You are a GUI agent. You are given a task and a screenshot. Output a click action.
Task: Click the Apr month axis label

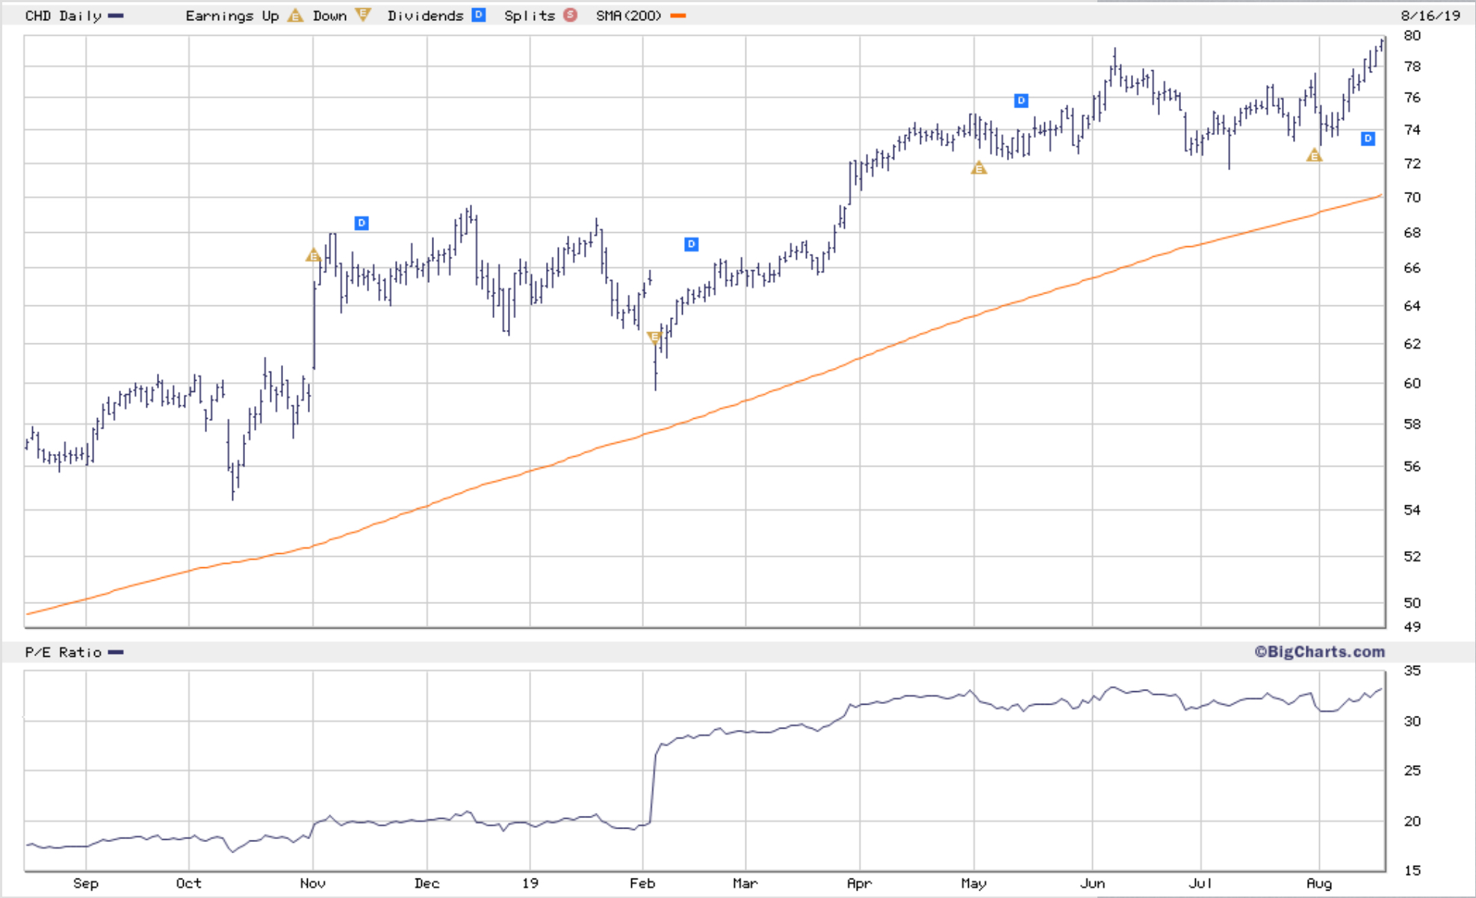tap(859, 883)
